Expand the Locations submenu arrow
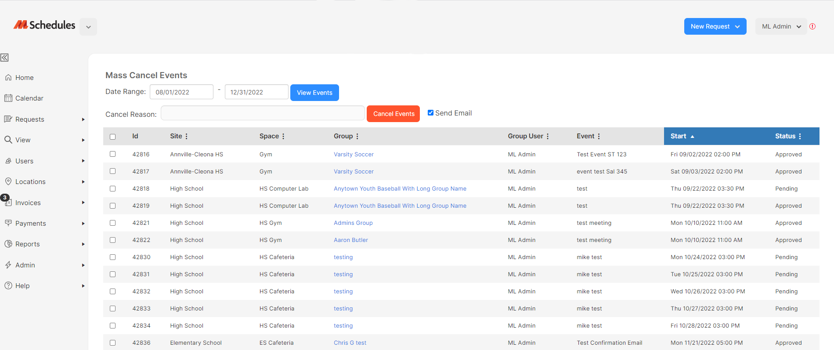The width and height of the screenshot is (834, 350). click(83, 182)
